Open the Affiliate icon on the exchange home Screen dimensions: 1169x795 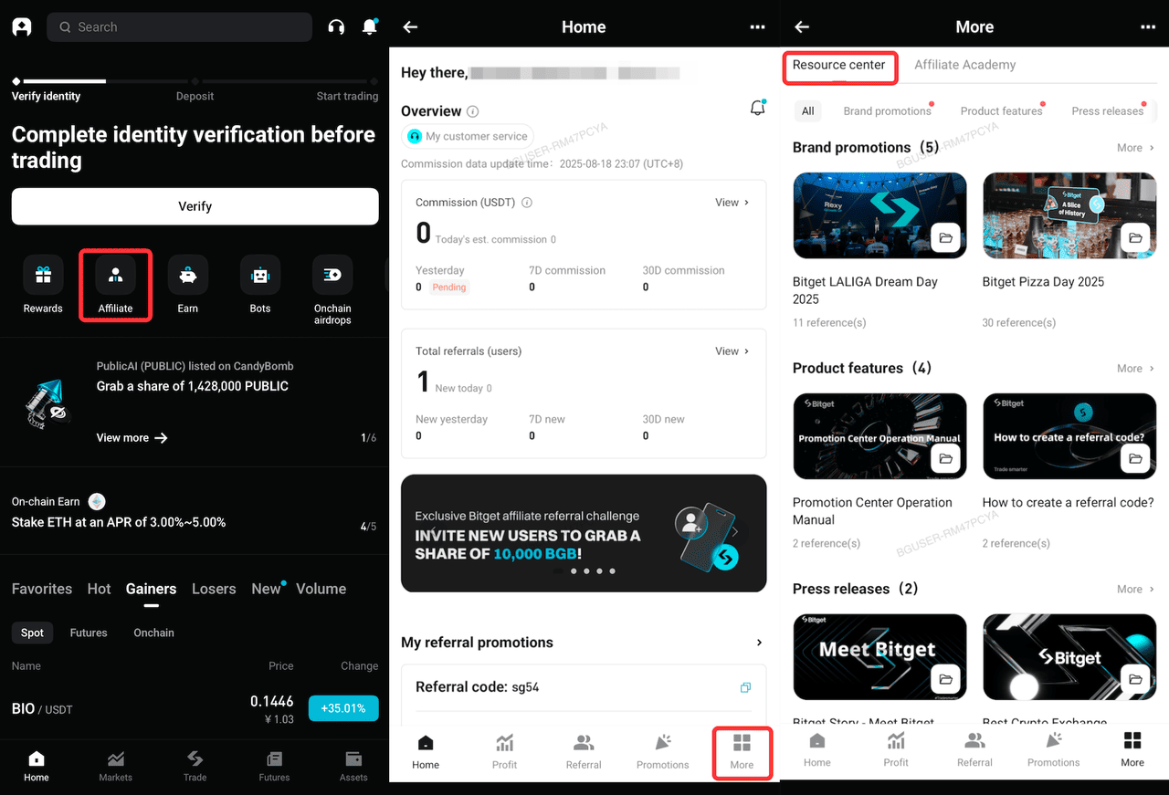(x=115, y=275)
